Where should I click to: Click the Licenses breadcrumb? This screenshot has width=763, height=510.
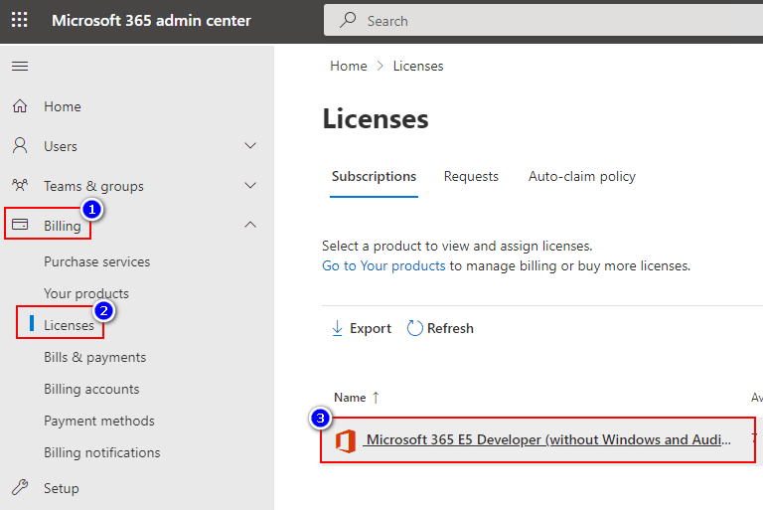click(x=418, y=66)
